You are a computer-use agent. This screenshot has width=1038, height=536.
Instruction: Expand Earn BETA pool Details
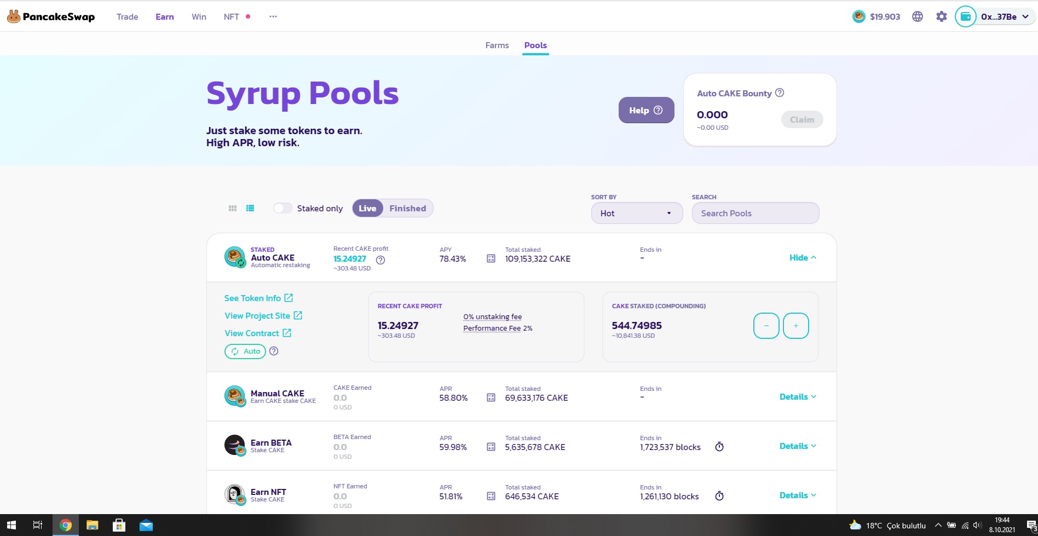pos(798,446)
